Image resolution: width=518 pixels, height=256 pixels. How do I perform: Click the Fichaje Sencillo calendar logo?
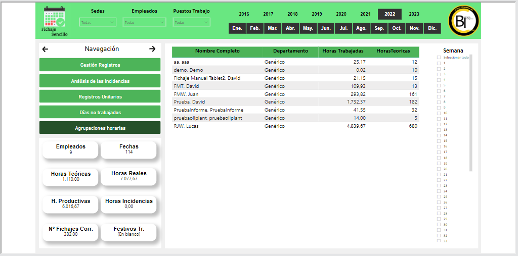tap(54, 20)
